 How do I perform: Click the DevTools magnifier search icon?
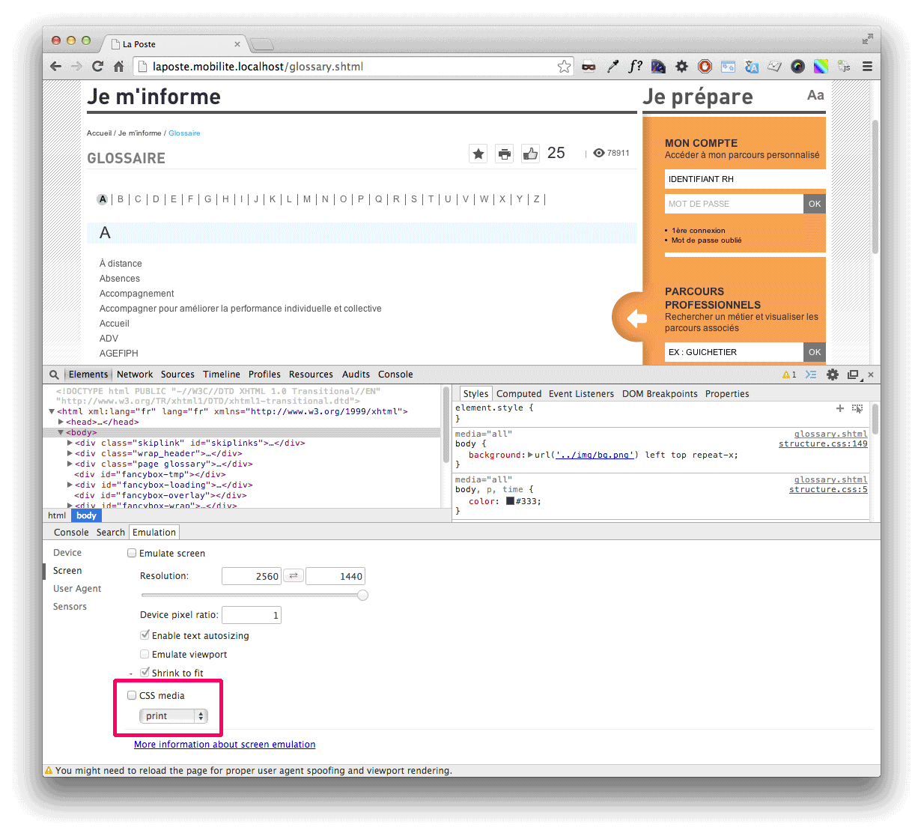(54, 375)
